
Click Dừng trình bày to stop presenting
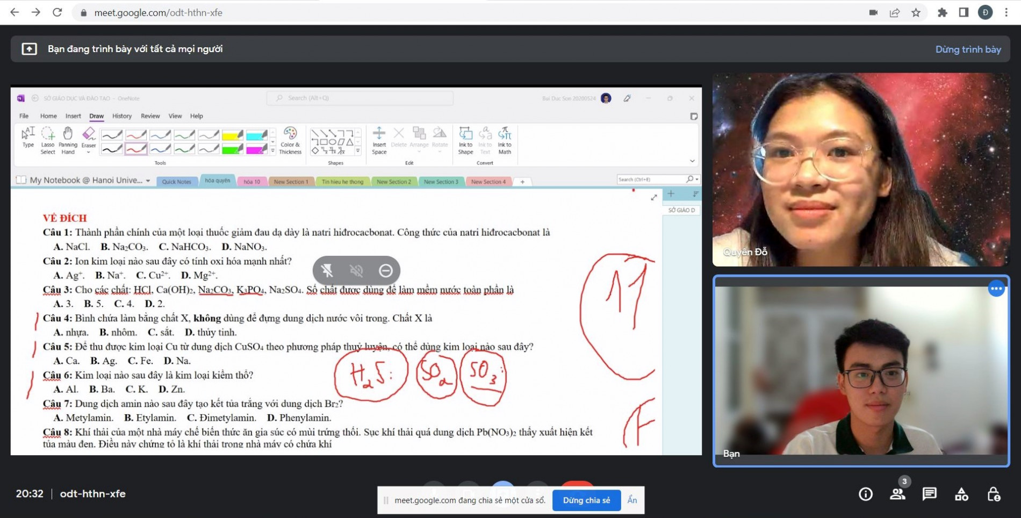pyautogui.click(x=968, y=49)
